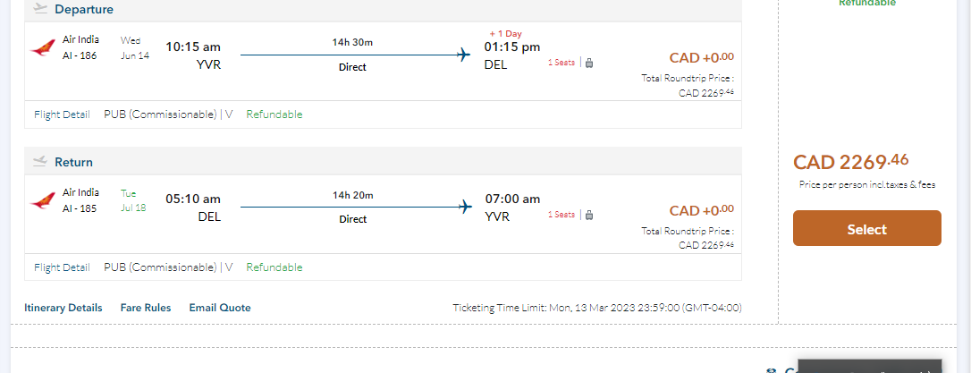Click the baggage icon on departure flight

pyautogui.click(x=589, y=63)
